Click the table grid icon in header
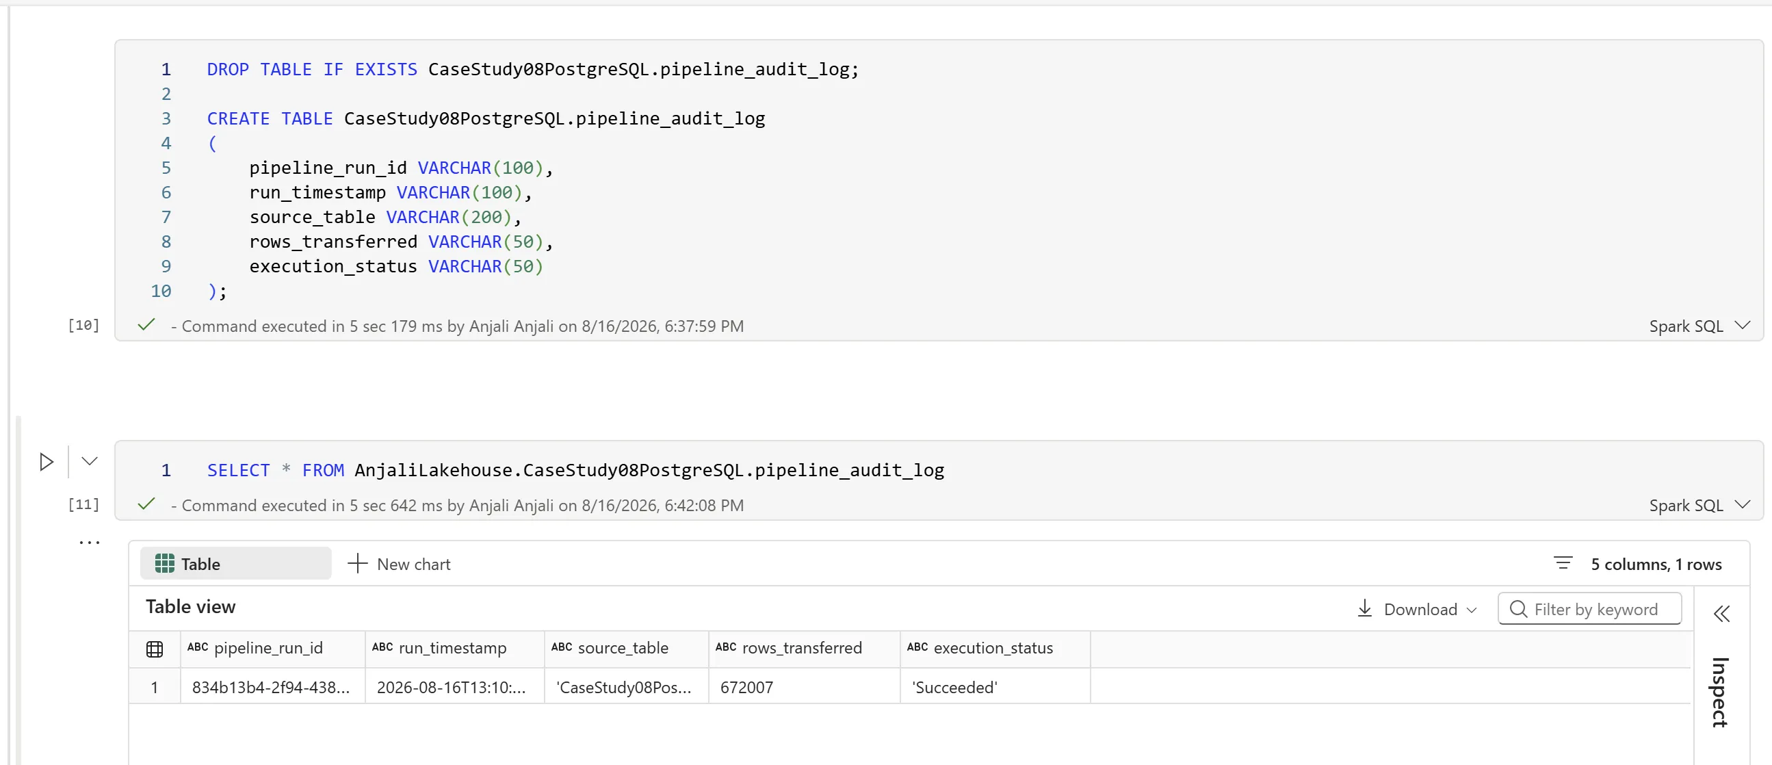Viewport: 1772px width, 765px height. click(x=155, y=649)
